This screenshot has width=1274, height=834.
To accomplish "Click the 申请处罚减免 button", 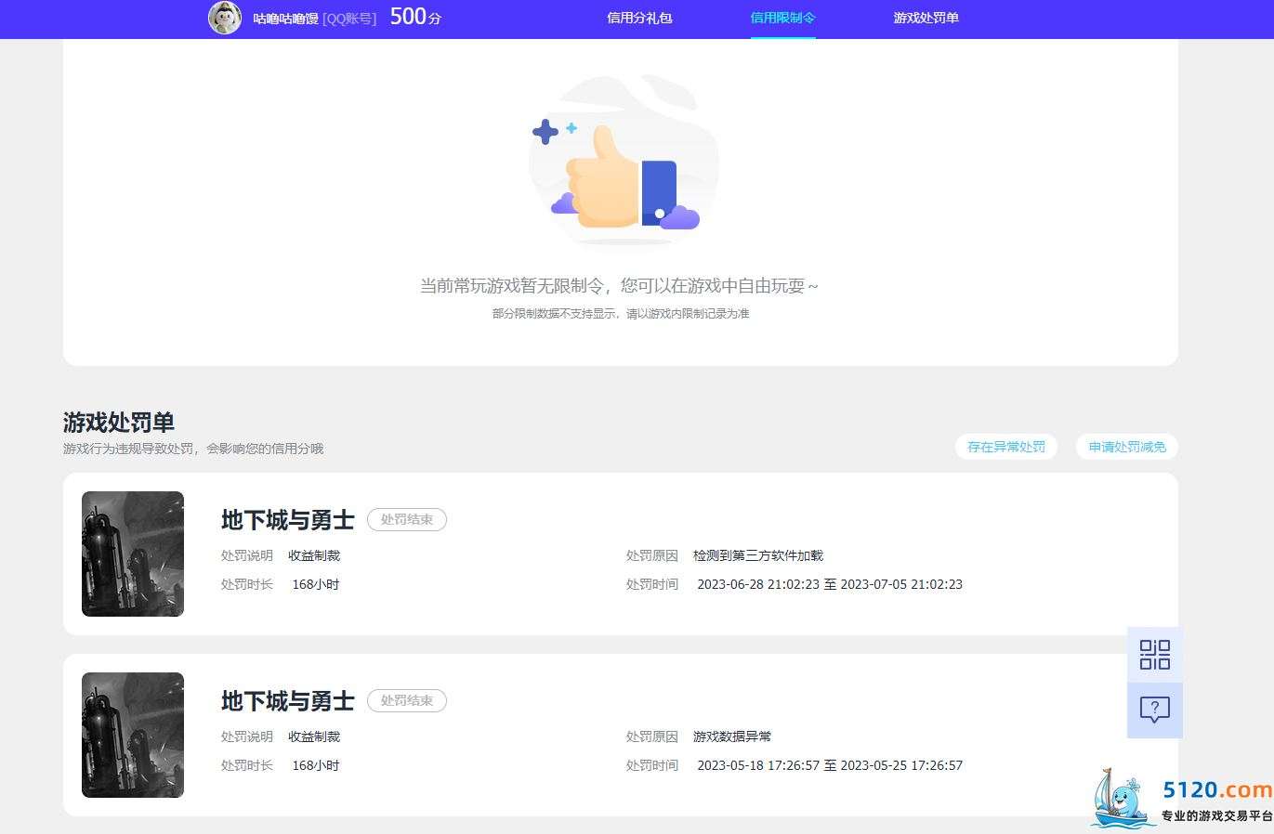I will (x=1127, y=447).
